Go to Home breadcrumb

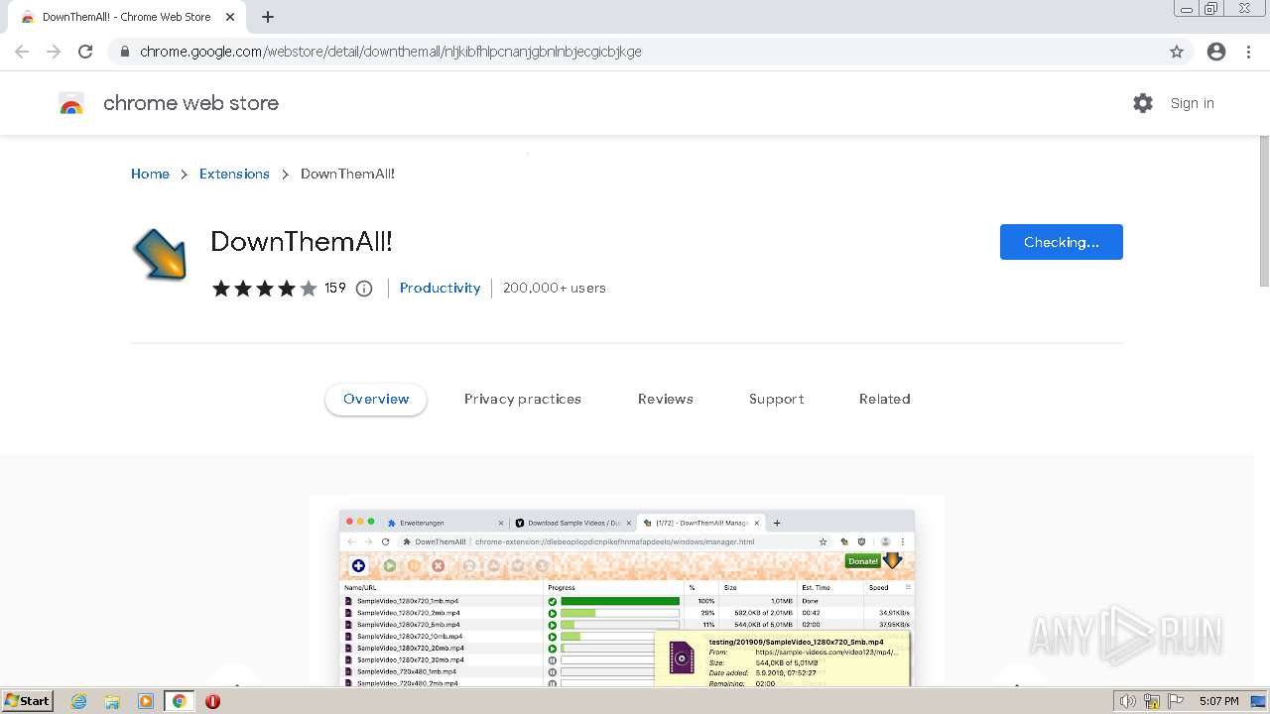(x=150, y=174)
